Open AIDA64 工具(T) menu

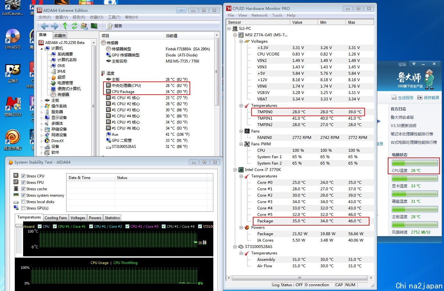[114, 17]
